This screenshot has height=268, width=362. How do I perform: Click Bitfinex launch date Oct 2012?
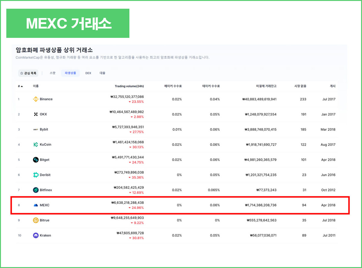click(328, 190)
